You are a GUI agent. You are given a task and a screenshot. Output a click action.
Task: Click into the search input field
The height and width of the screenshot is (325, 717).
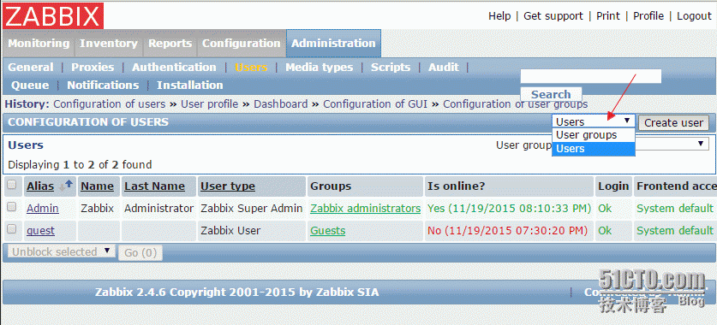pyautogui.click(x=591, y=76)
